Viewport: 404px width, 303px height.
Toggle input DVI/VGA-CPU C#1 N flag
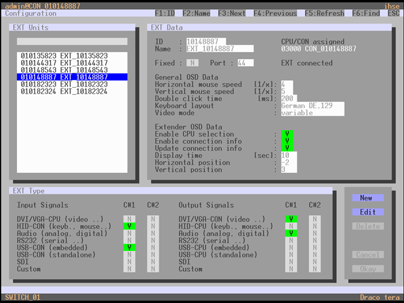pyautogui.click(x=129, y=219)
